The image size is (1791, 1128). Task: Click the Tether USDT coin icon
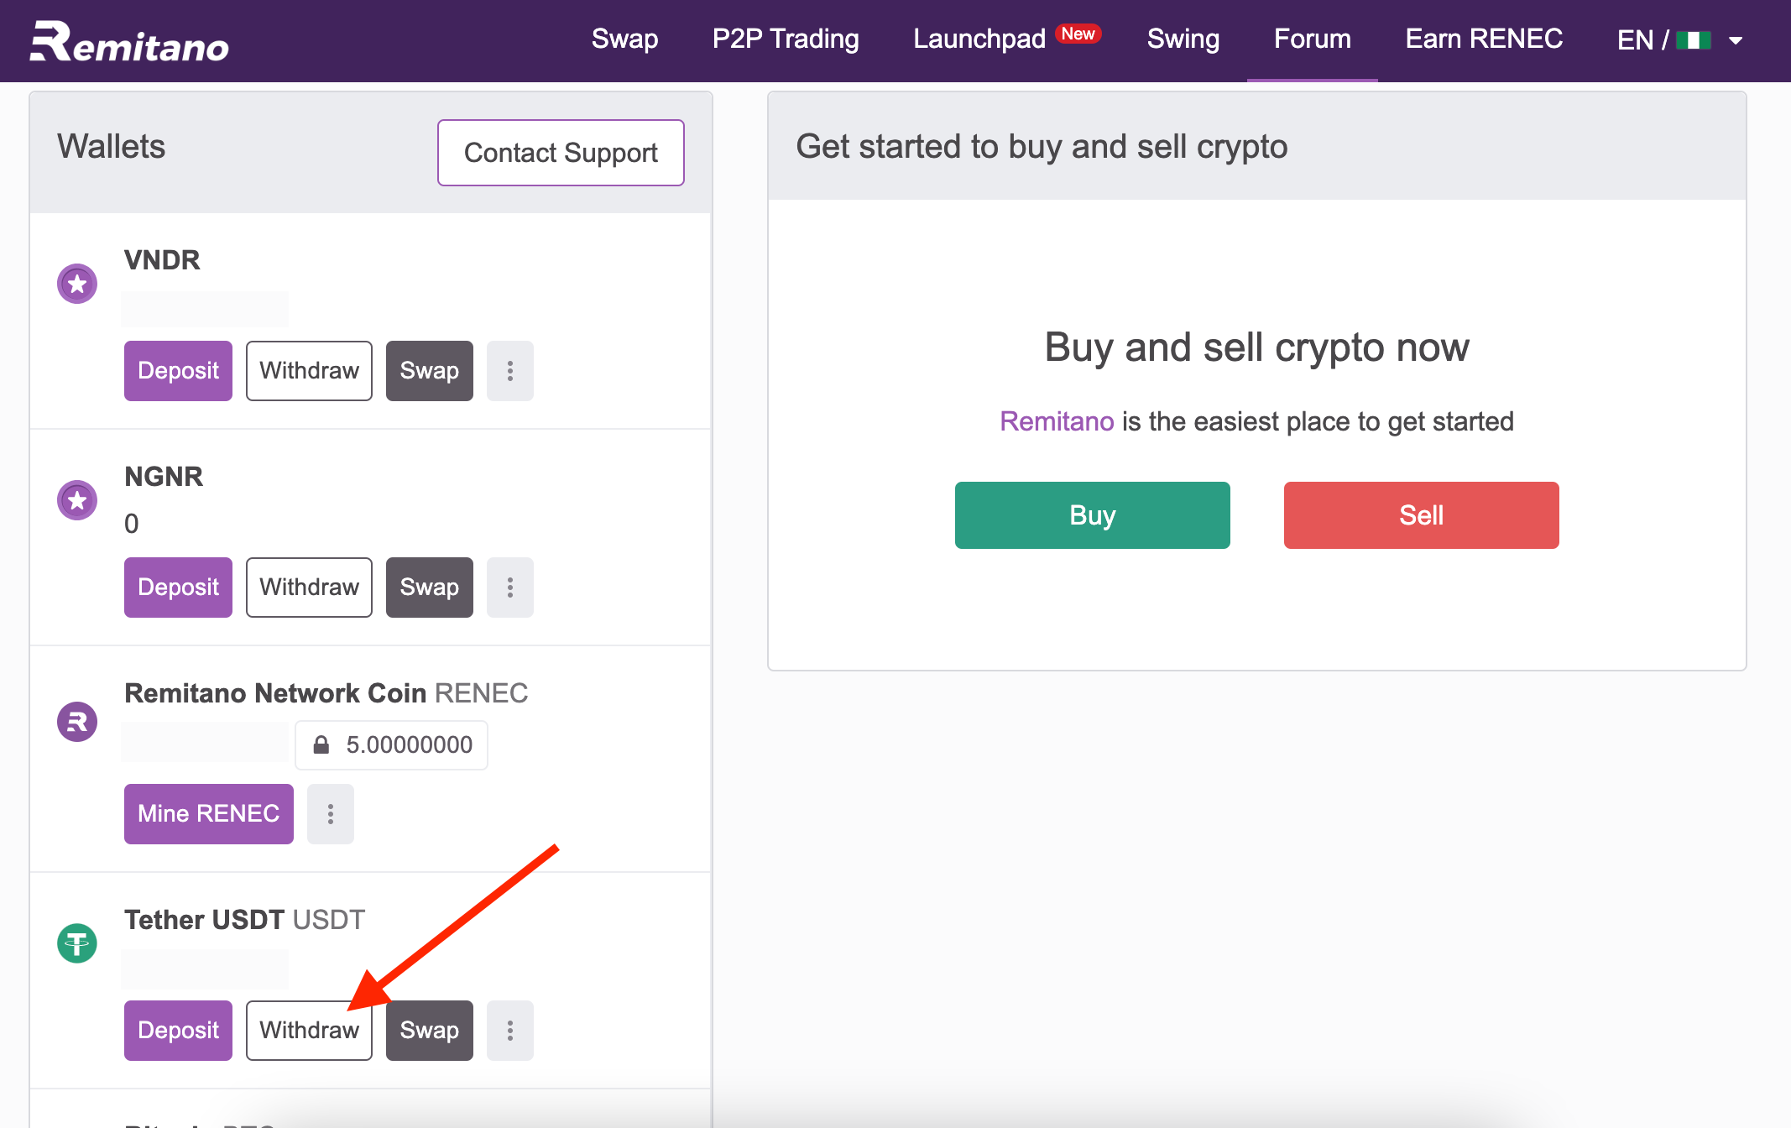point(77,943)
